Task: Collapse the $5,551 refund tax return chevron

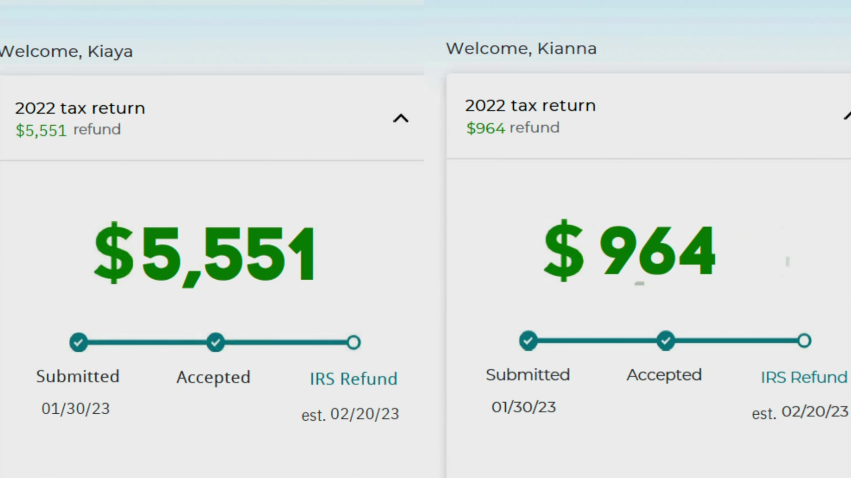Action: (401, 119)
